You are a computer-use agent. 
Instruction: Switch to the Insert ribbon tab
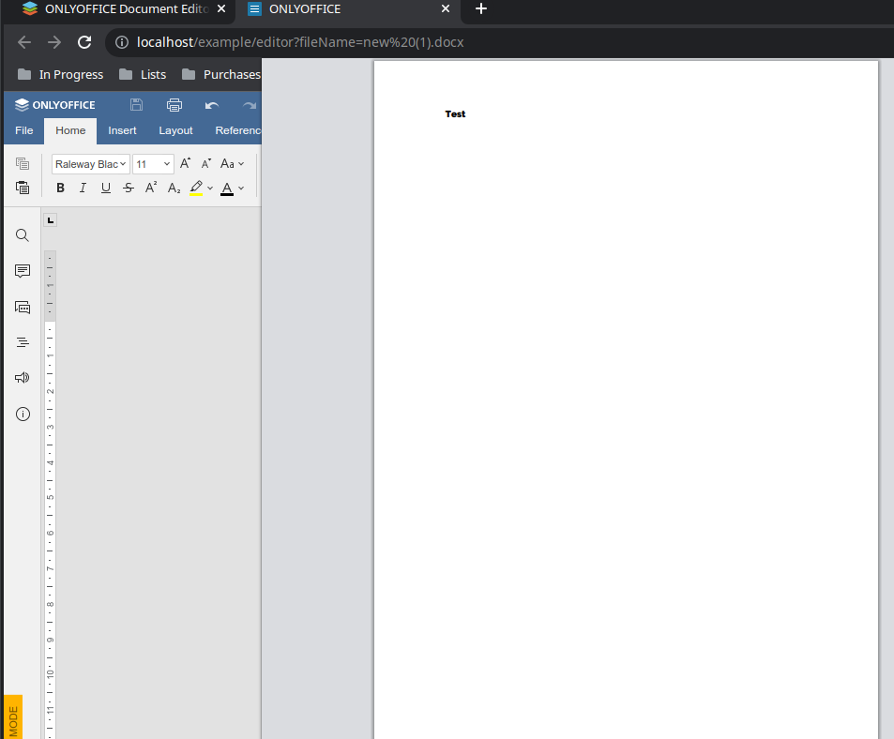pyautogui.click(x=122, y=130)
